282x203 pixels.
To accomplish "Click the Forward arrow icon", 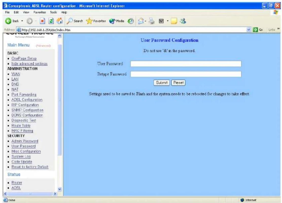I will (29, 21).
